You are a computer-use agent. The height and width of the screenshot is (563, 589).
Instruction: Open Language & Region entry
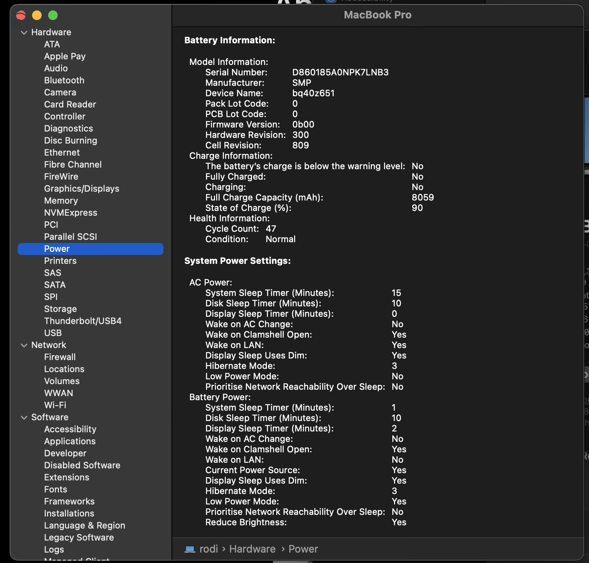tap(85, 525)
